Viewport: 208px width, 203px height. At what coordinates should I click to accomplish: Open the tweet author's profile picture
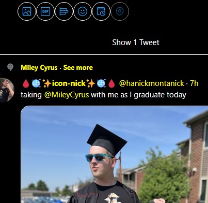tap(7, 90)
